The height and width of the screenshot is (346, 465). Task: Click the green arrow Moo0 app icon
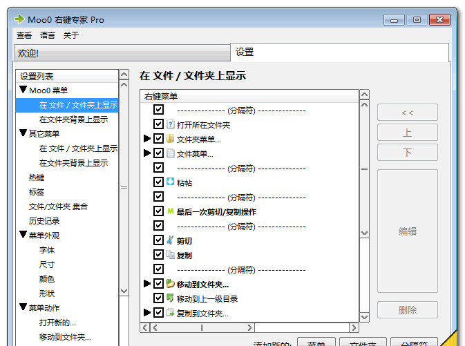pos(19,19)
